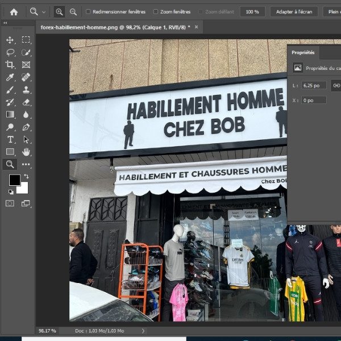Choose the Eraser tool
Viewport: 341px width, 341px height.
coord(26,102)
